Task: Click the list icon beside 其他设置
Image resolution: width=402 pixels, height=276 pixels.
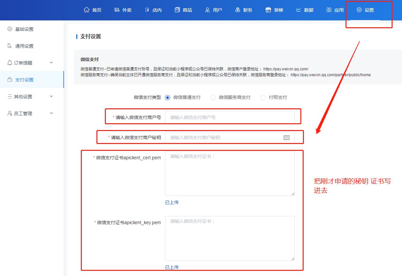Action: click(x=10, y=96)
